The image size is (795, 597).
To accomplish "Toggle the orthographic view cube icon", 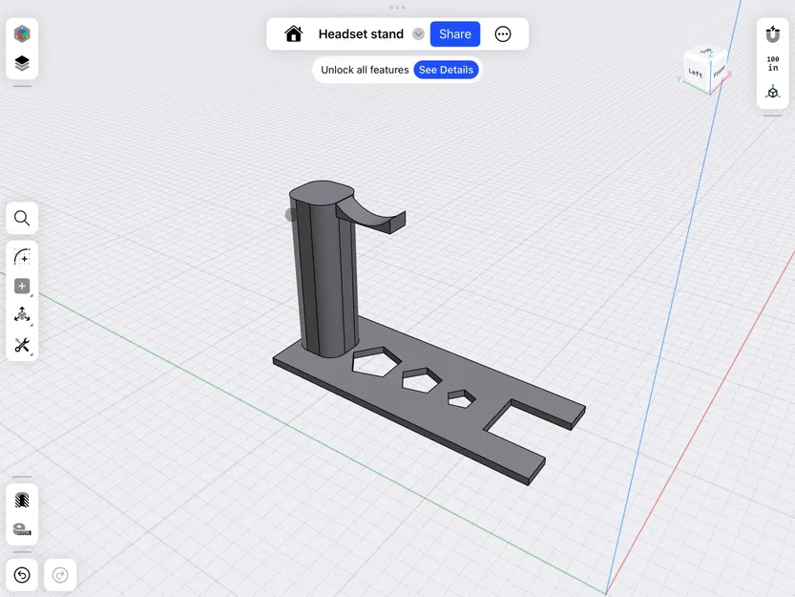I will tap(773, 93).
